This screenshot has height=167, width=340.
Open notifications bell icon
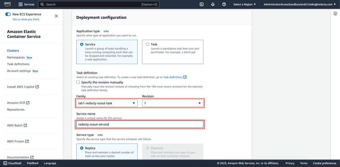click(213, 4)
